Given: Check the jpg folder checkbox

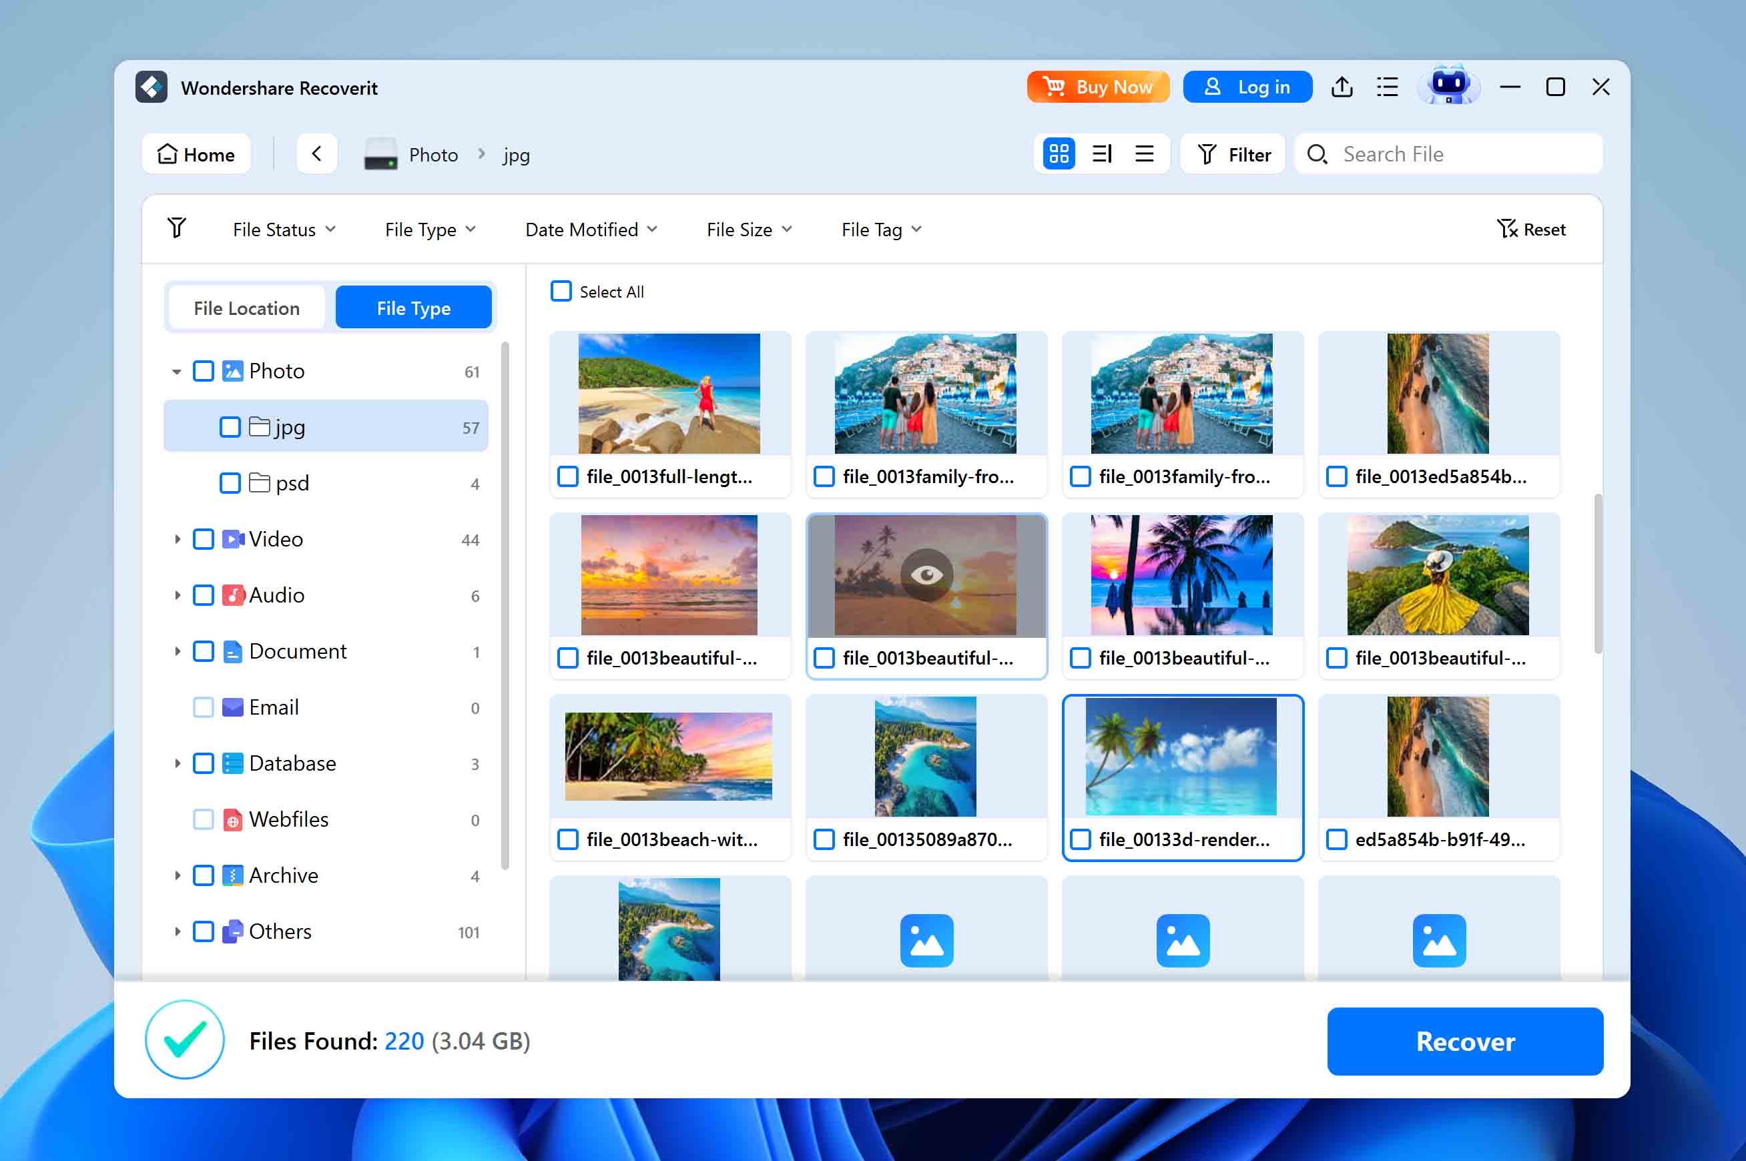Looking at the screenshot, I should pos(230,427).
